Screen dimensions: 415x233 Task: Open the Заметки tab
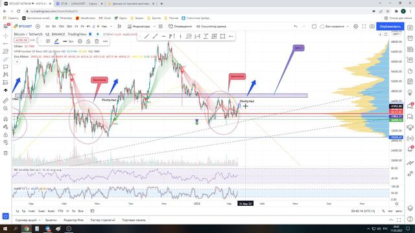coord(51,220)
